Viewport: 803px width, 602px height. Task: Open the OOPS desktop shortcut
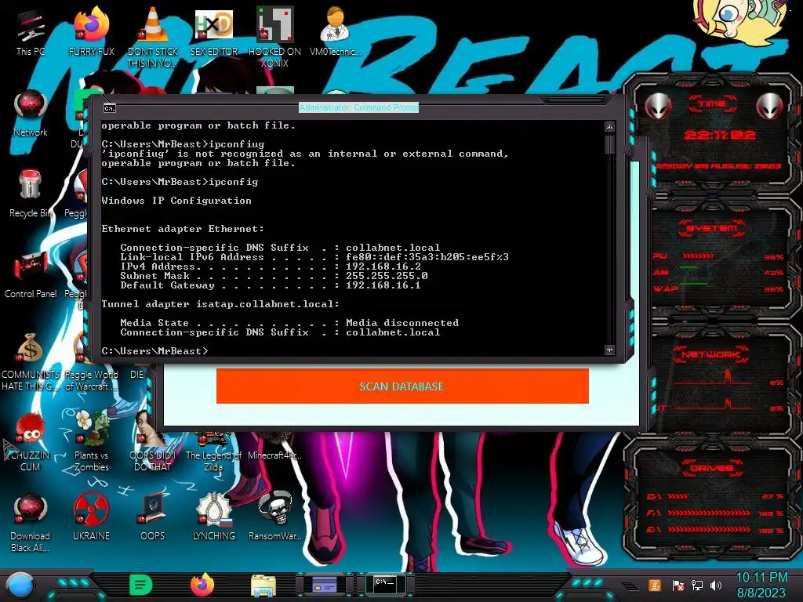152,517
